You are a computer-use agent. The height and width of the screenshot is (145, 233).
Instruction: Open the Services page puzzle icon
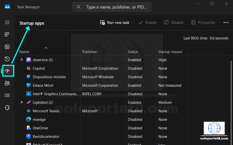(x=7, y=108)
